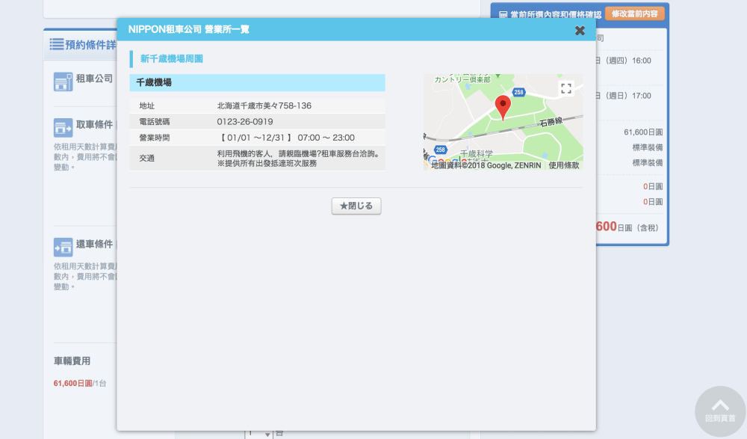Close the NIPPON branch list dialog
The image size is (747, 439).
click(x=580, y=31)
